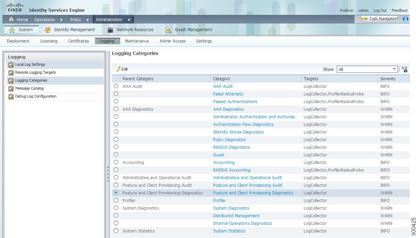Select the Failed Attempts radio button
The height and width of the screenshot is (238, 418).
(x=116, y=94)
